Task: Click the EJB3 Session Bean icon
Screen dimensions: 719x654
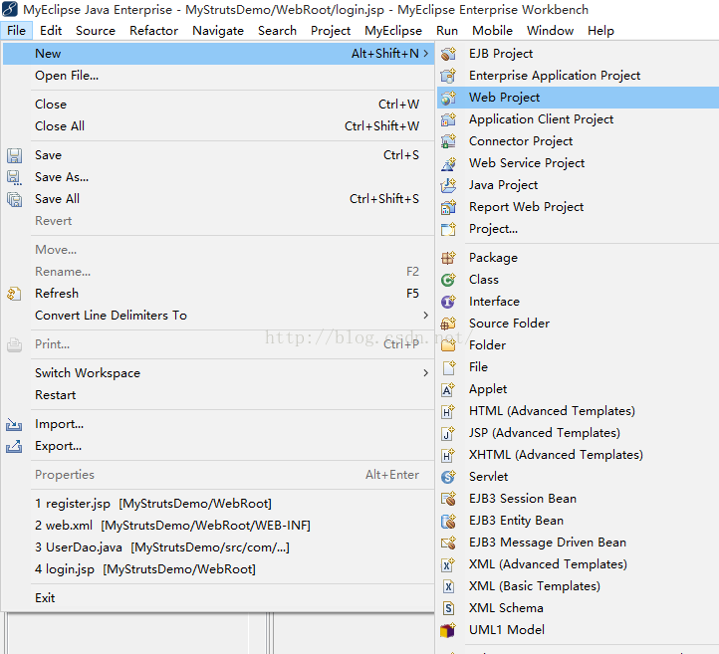Action: [448, 499]
